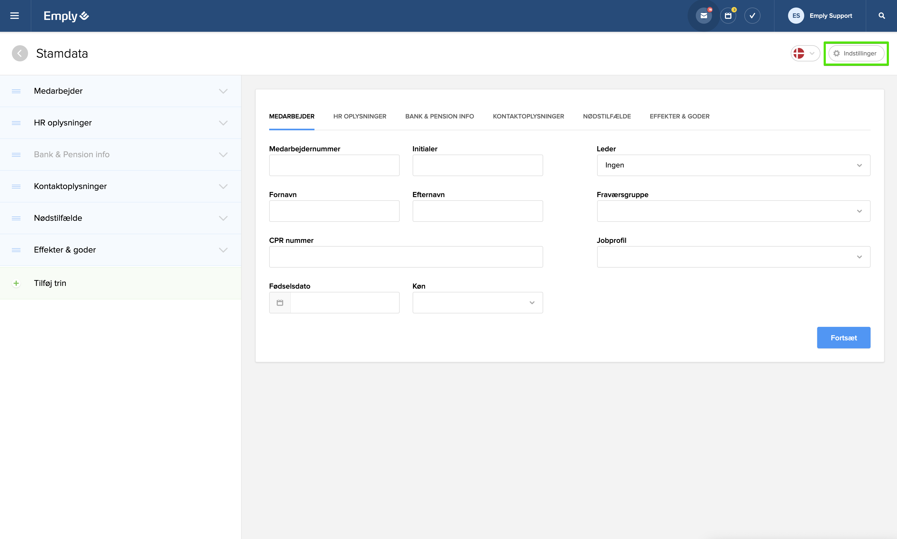
Task: Click the Fortsæt button
Action: coord(843,338)
